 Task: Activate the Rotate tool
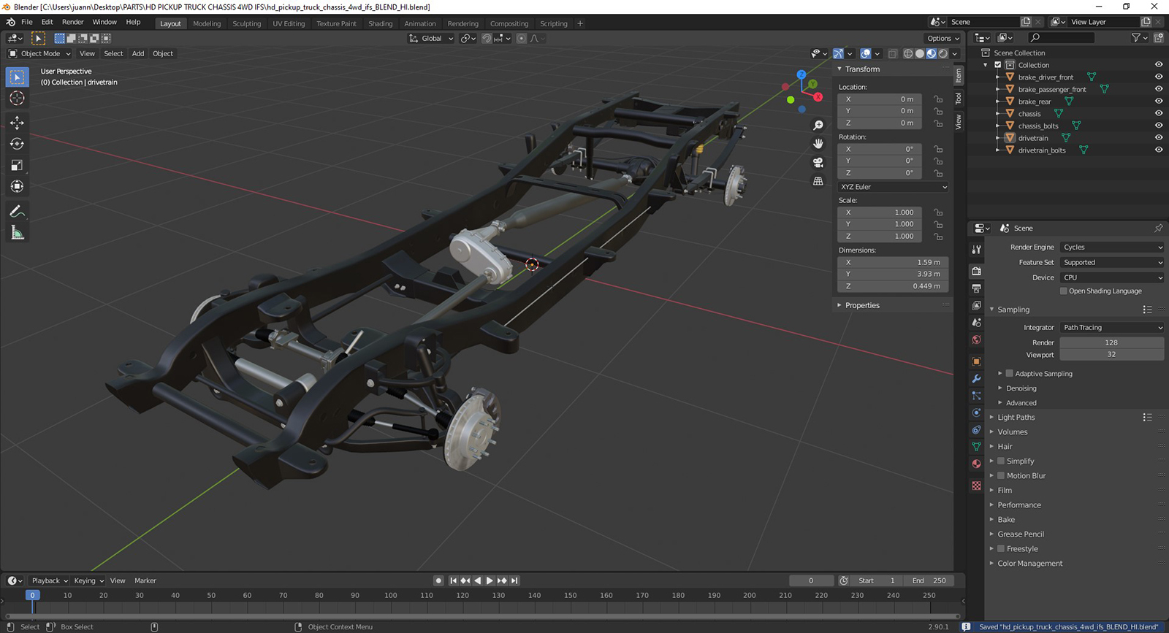(x=17, y=144)
